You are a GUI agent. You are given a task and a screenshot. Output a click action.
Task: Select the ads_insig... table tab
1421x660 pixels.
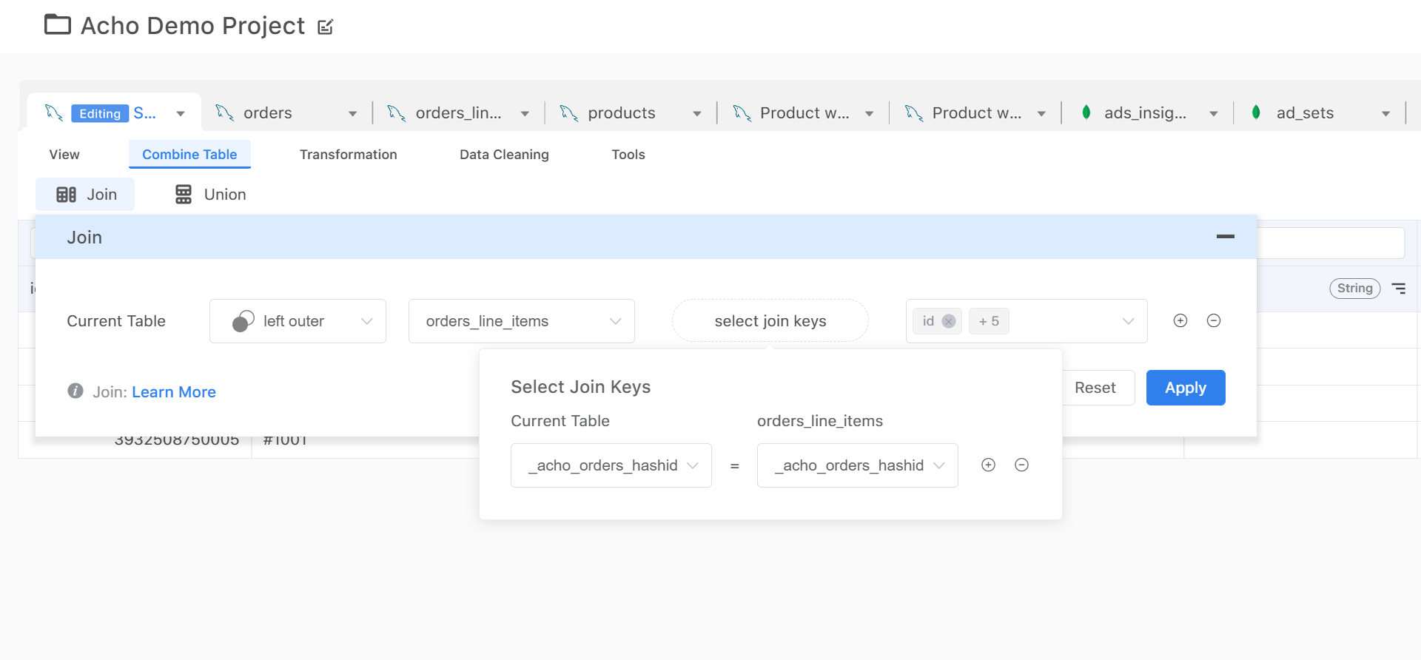(x=1145, y=113)
